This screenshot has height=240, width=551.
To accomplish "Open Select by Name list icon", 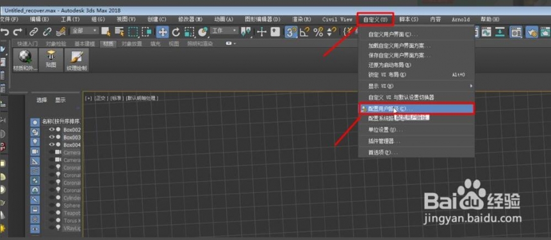I will [119, 32].
